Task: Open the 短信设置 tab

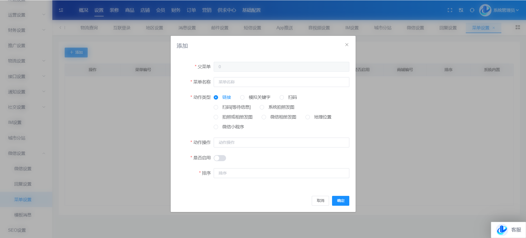Action: 252,28
